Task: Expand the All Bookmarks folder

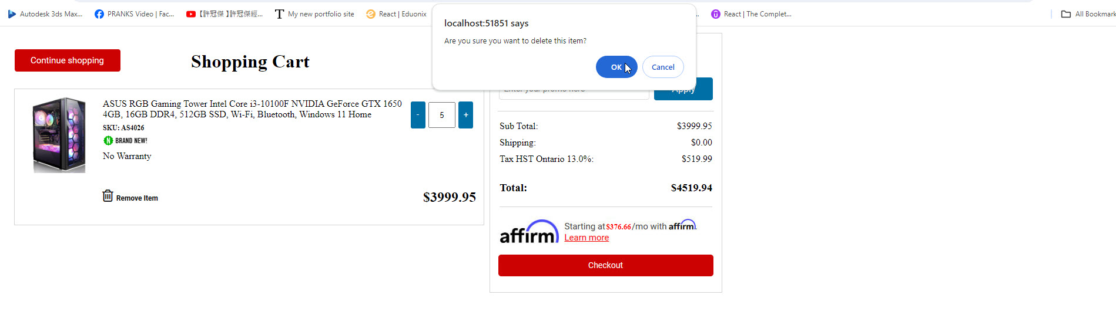Action: click(x=1088, y=14)
